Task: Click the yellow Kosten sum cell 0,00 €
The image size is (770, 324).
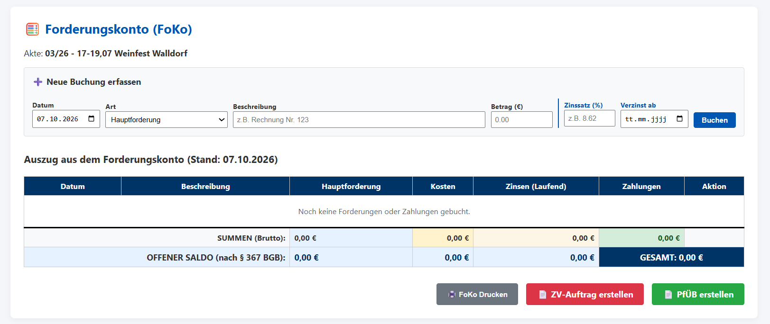Action: point(443,238)
